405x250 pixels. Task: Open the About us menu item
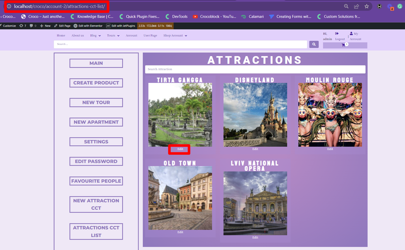point(78,36)
